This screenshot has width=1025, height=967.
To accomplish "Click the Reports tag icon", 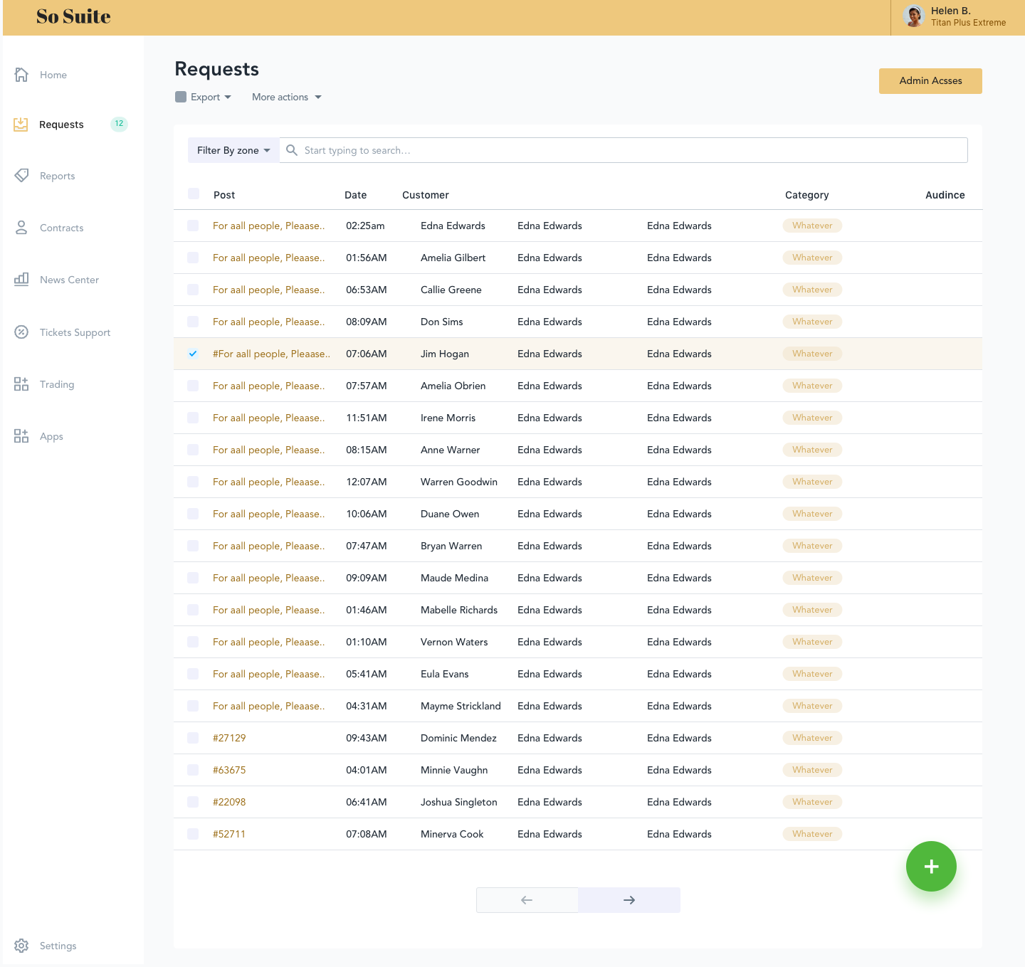I will tap(21, 175).
